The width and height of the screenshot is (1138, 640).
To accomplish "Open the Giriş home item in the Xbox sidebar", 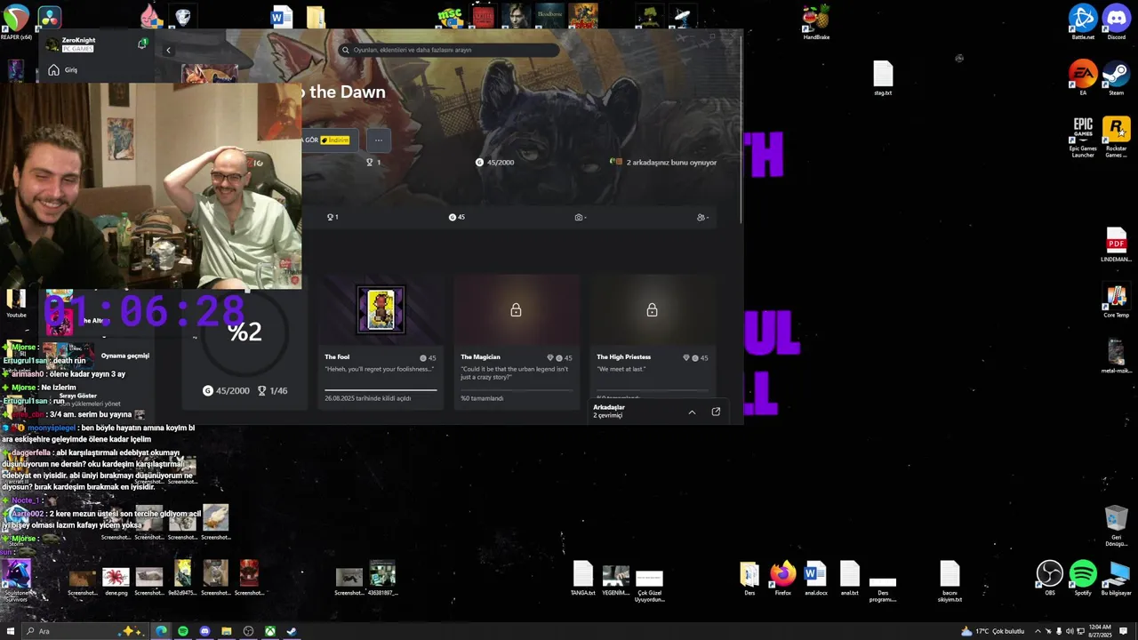I will (x=63, y=70).
